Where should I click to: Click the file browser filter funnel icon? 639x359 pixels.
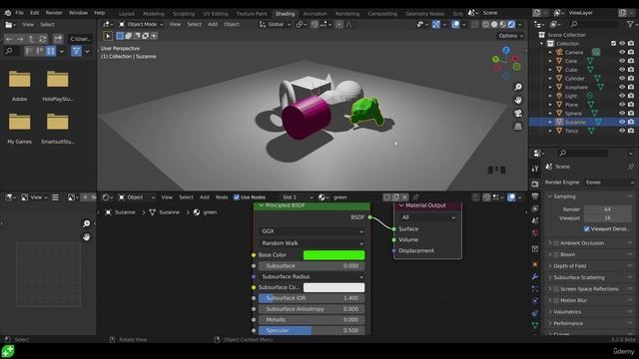76,51
